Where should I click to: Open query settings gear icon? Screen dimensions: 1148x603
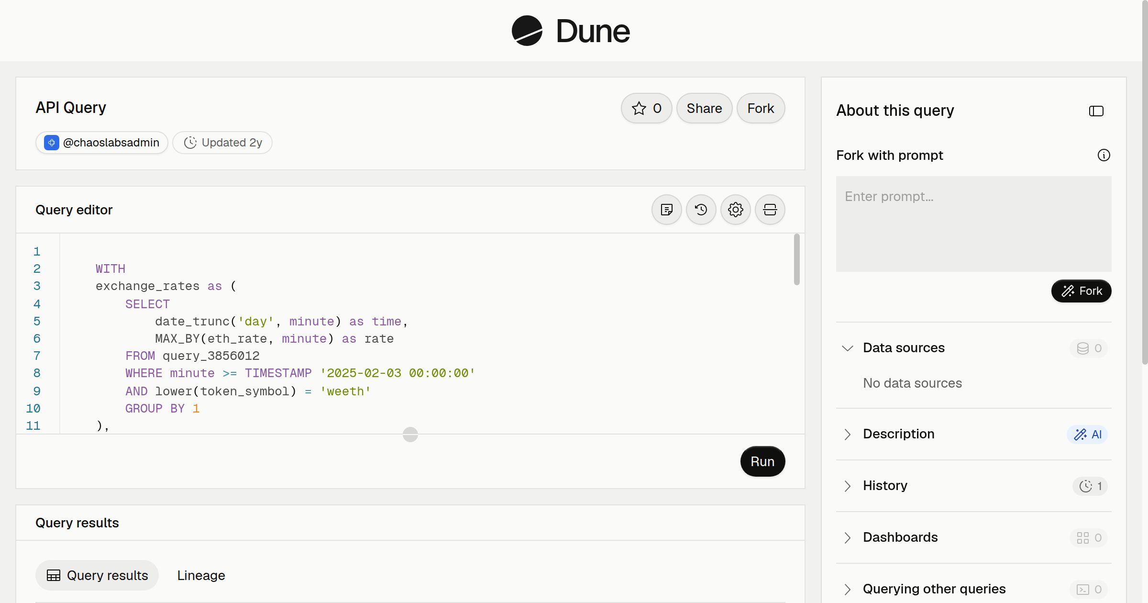pyautogui.click(x=735, y=210)
